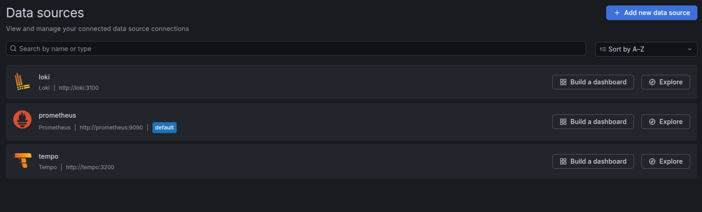702x212 pixels.
Task: Open the tempo data source name link
Action: (48, 156)
